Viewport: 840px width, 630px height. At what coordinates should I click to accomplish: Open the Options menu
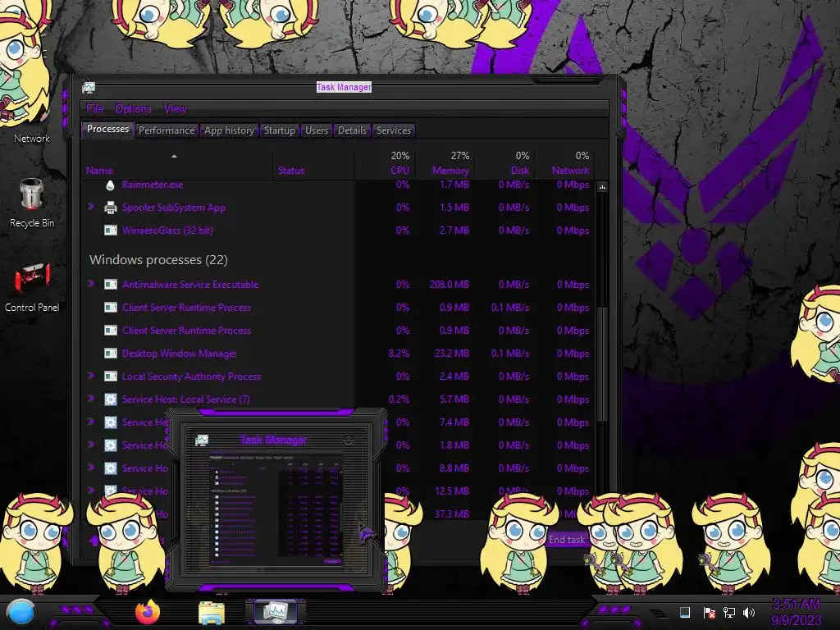pos(133,109)
